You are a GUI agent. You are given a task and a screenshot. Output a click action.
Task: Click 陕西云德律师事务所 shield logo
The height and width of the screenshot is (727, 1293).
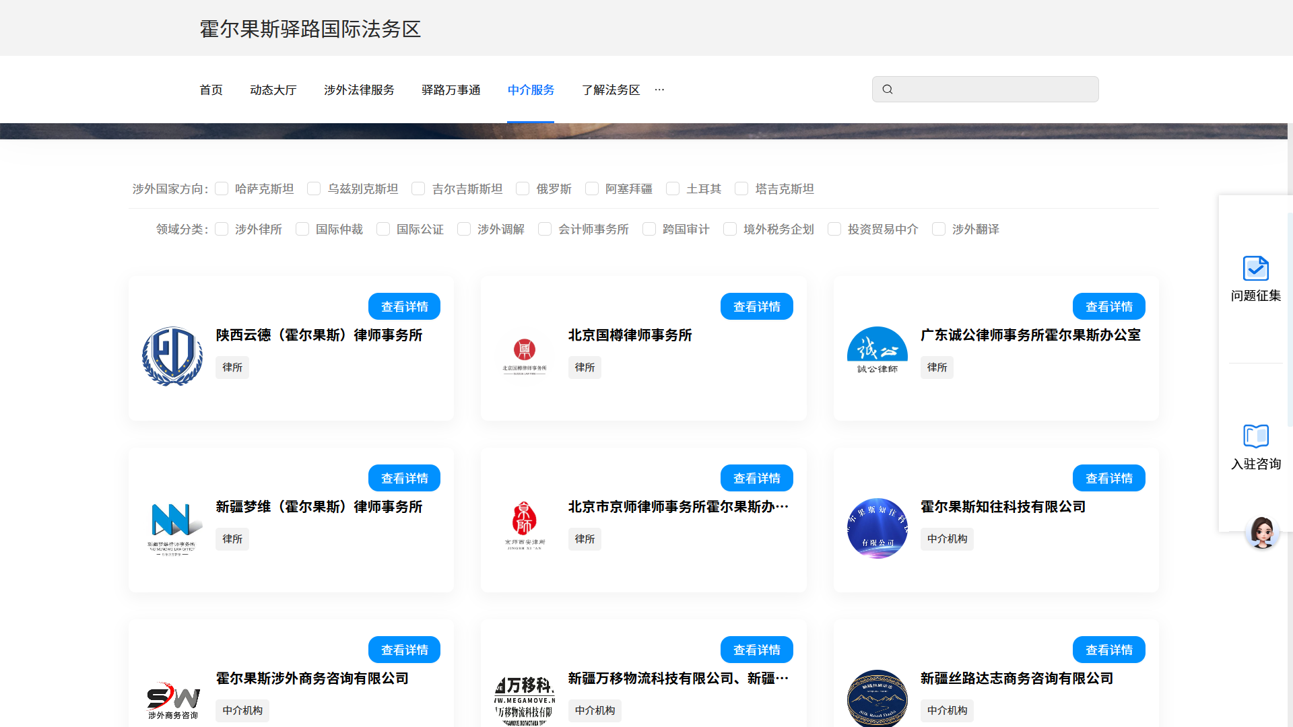(x=172, y=356)
